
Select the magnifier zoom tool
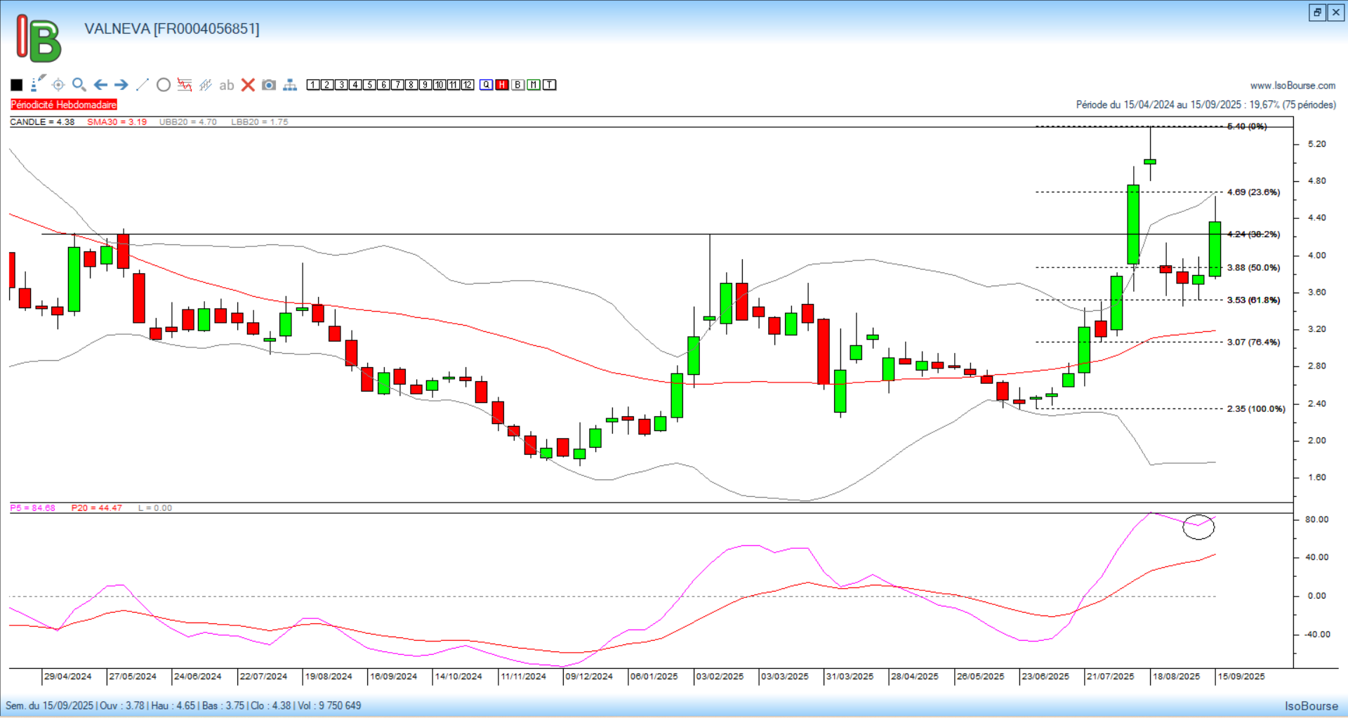pyautogui.click(x=79, y=85)
